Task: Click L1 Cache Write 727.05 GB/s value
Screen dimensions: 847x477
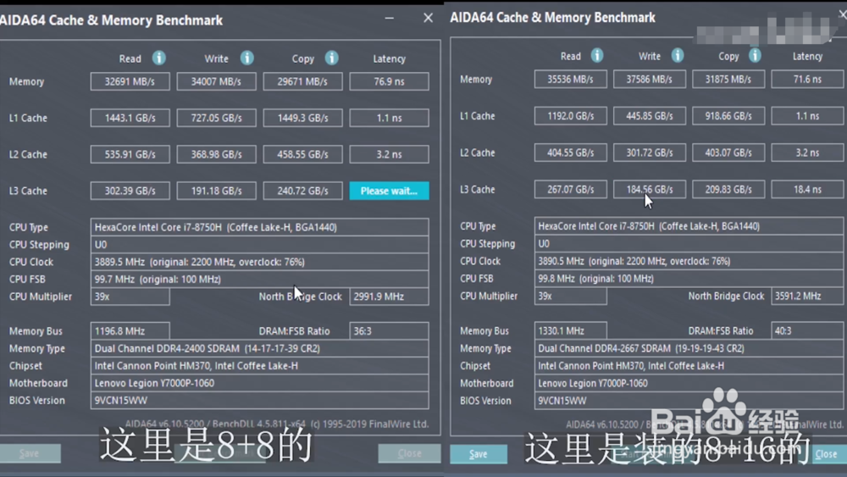Action: point(216,118)
